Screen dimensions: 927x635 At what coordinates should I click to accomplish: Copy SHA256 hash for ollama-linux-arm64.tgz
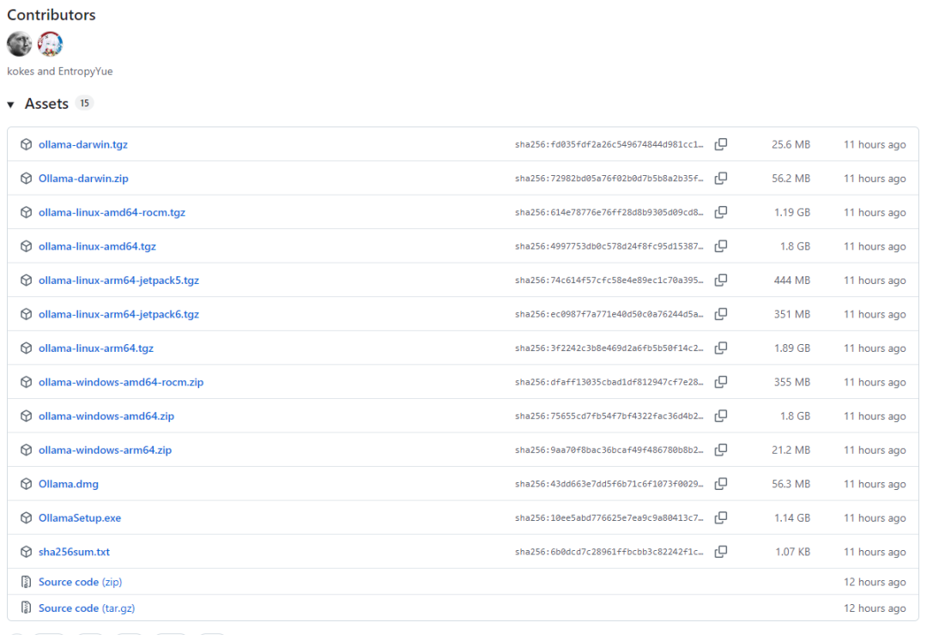click(x=721, y=348)
